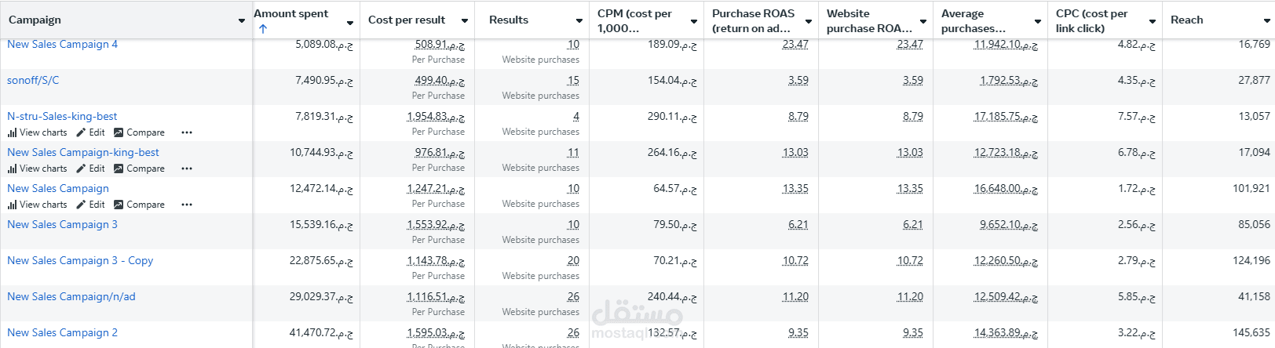The height and width of the screenshot is (348, 1275).
Task: Open the New Sales Campaign 2 link
Action: pyautogui.click(x=62, y=332)
